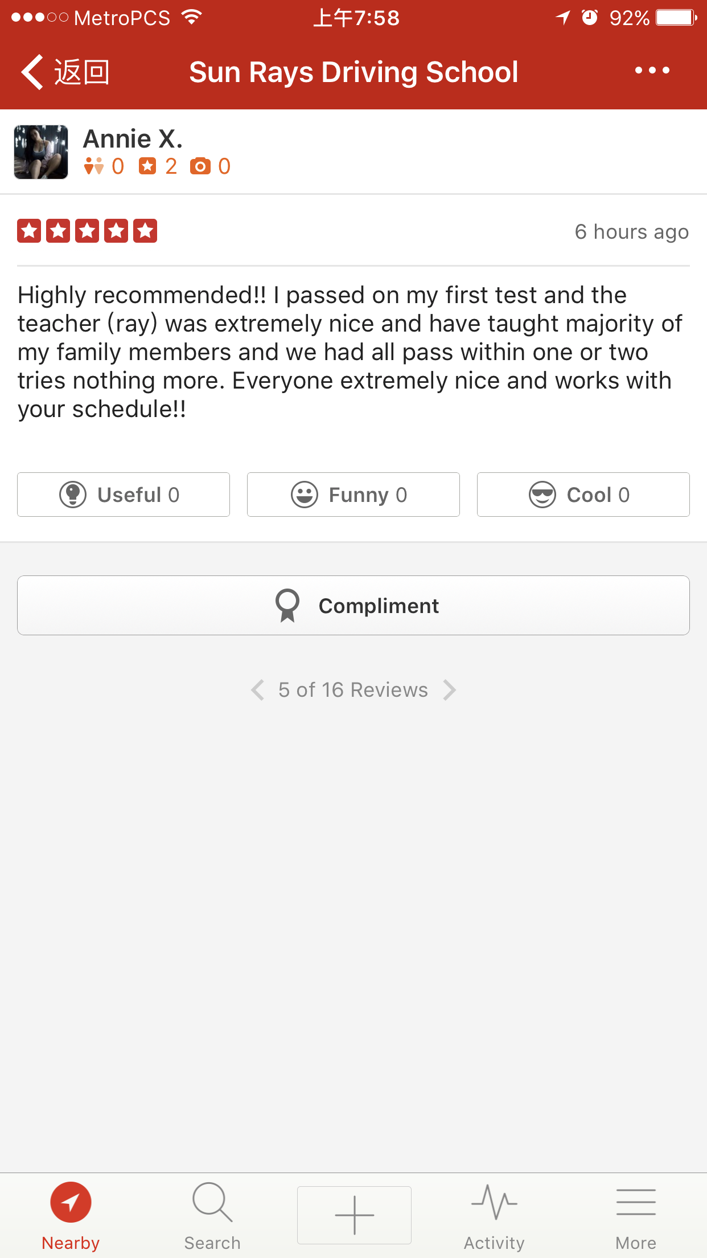The width and height of the screenshot is (707, 1258).
Task: Open the three-dot options menu
Action: pyautogui.click(x=652, y=71)
